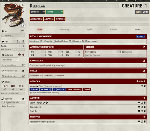The height and width of the screenshot is (131, 150).
Task: Remove the Aquatic trait tag
Action: click(53, 19)
